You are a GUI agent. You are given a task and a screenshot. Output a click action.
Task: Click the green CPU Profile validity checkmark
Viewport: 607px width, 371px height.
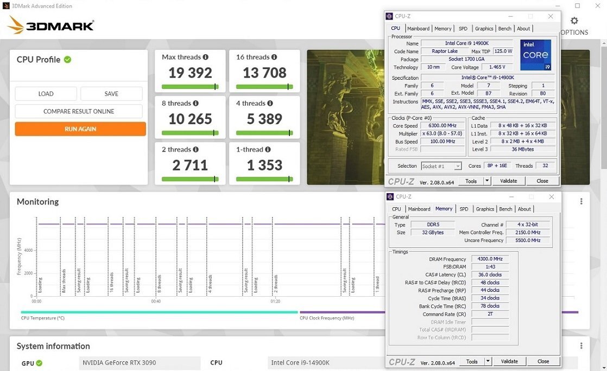67,60
